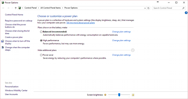
Task: Change plan settings for Power saver
Action: point(121,55)
